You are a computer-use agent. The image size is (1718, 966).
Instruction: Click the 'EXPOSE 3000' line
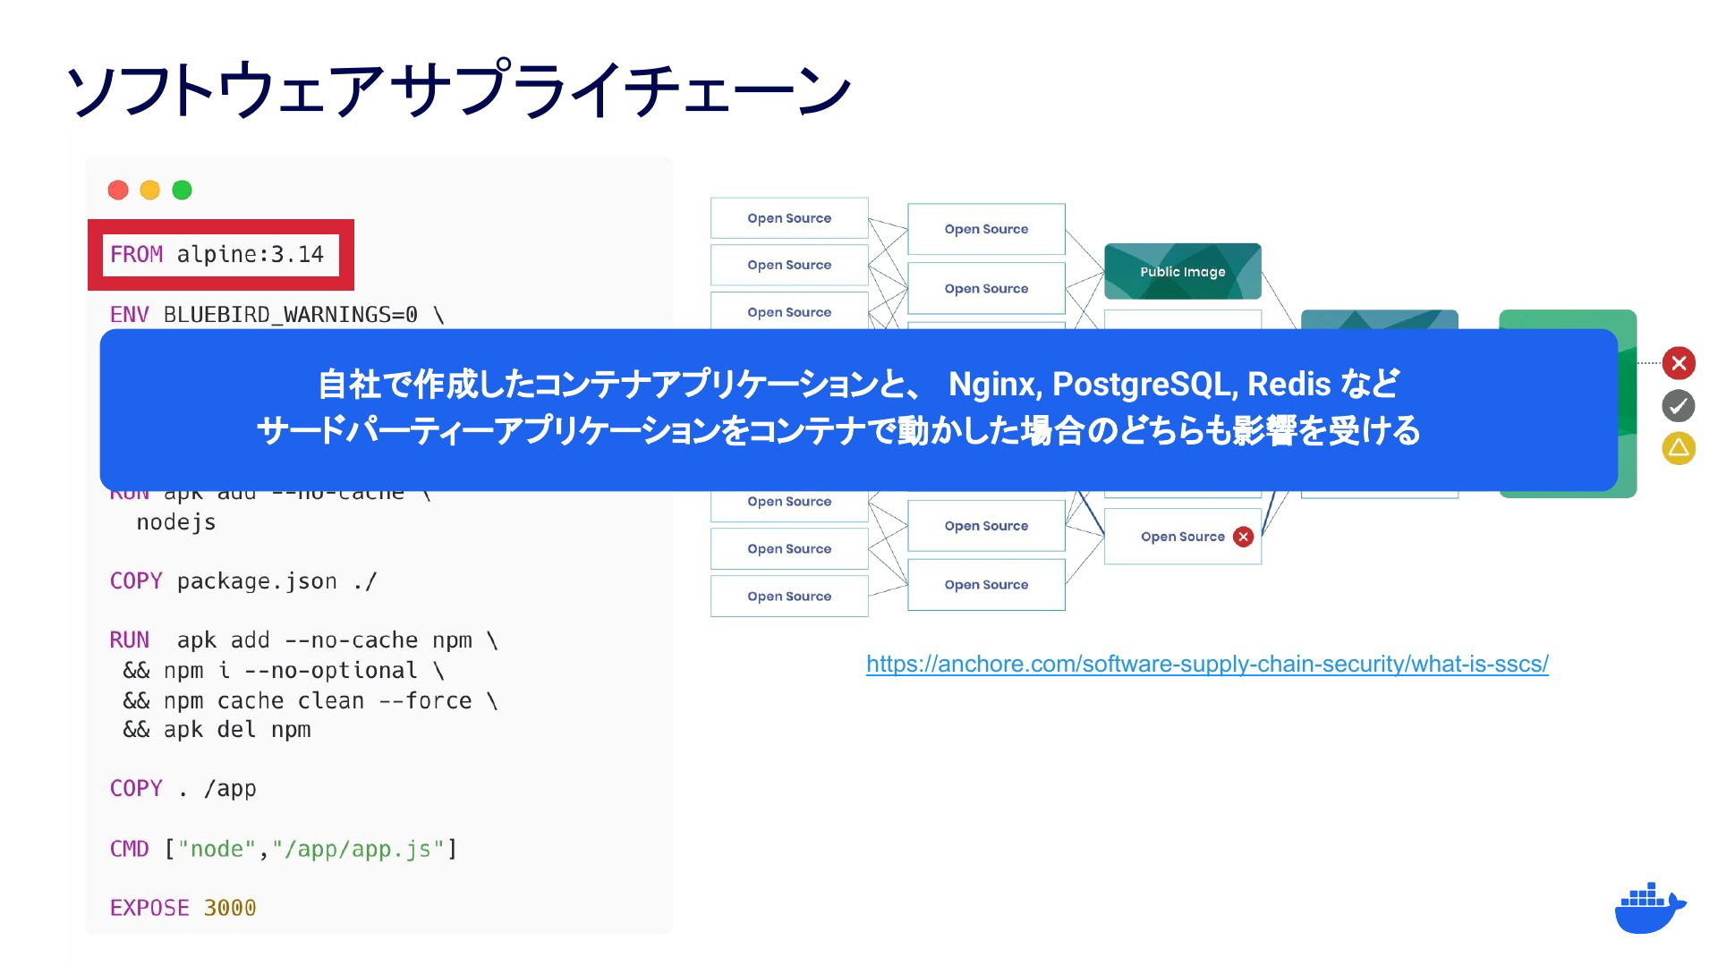(x=183, y=908)
